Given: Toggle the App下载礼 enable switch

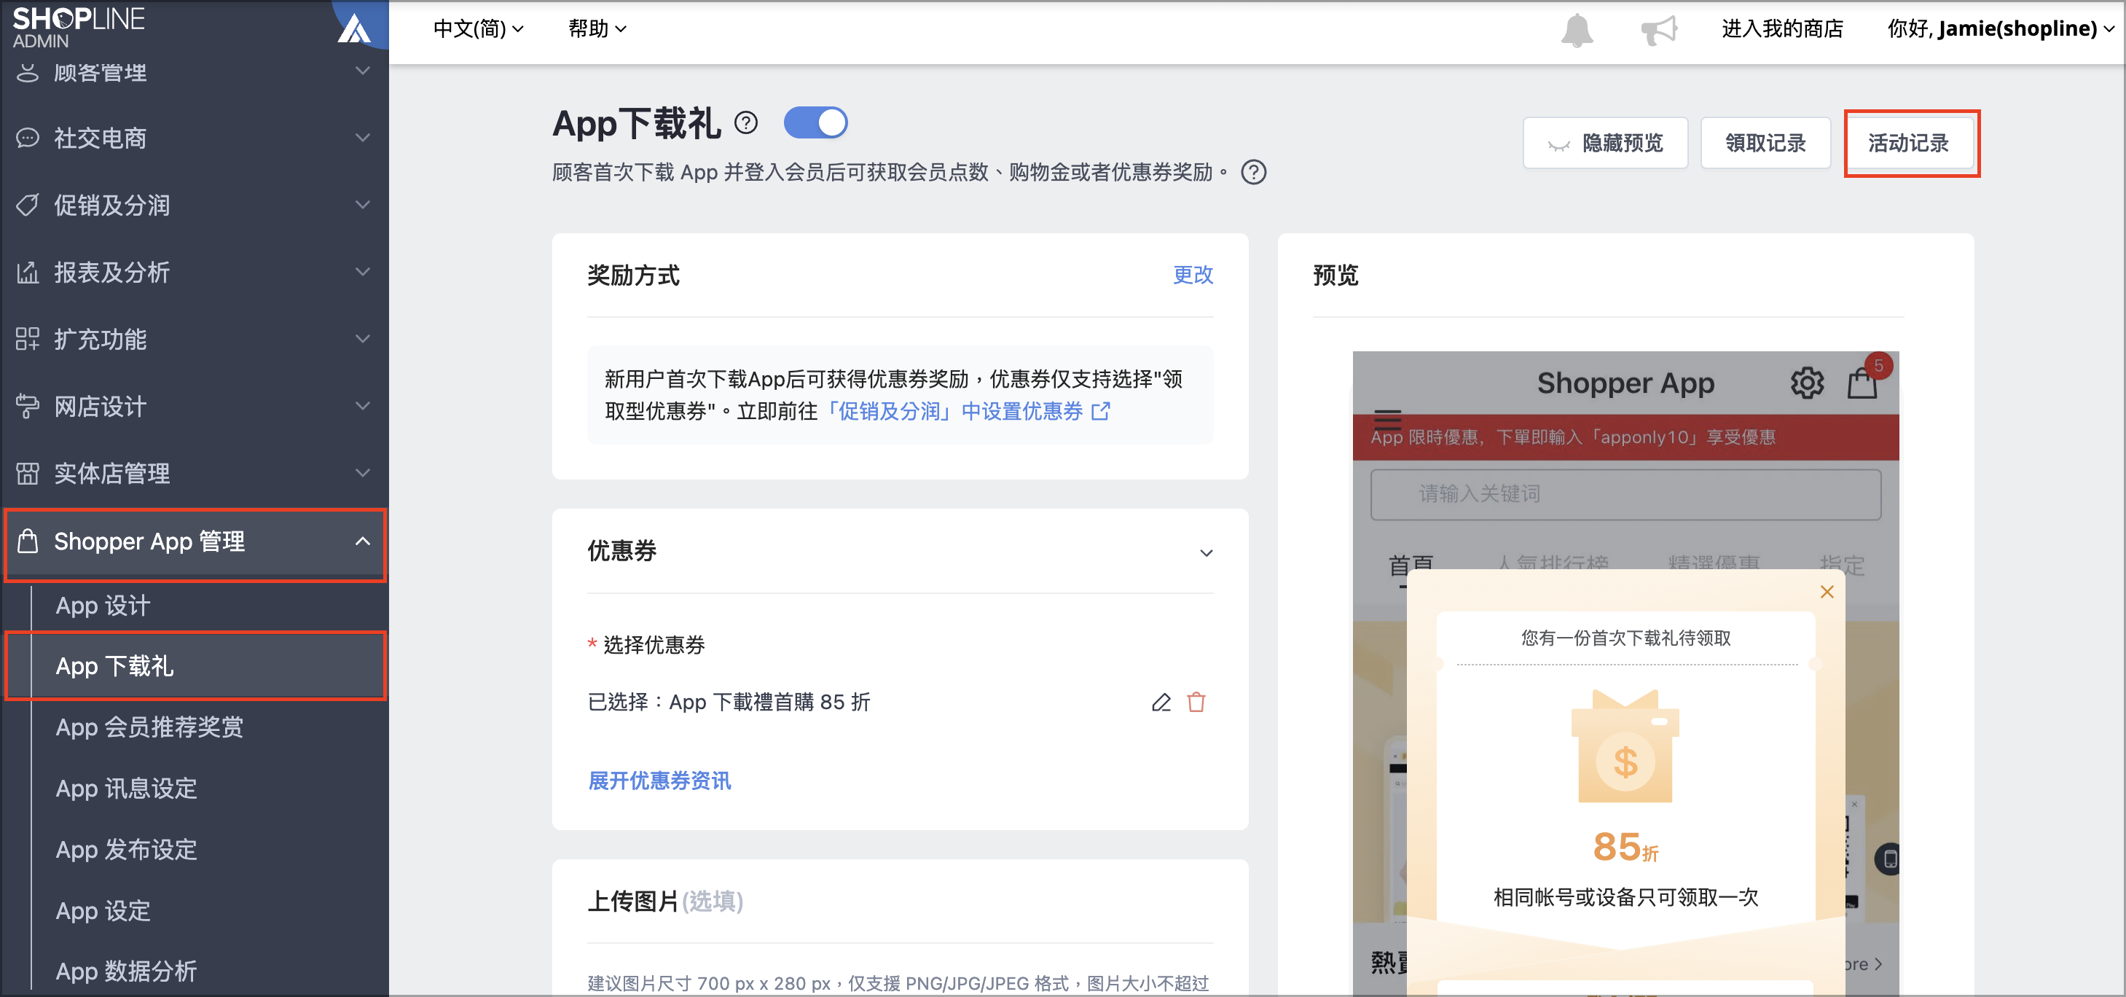Looking at the screenshot, I should pos(815,123).
